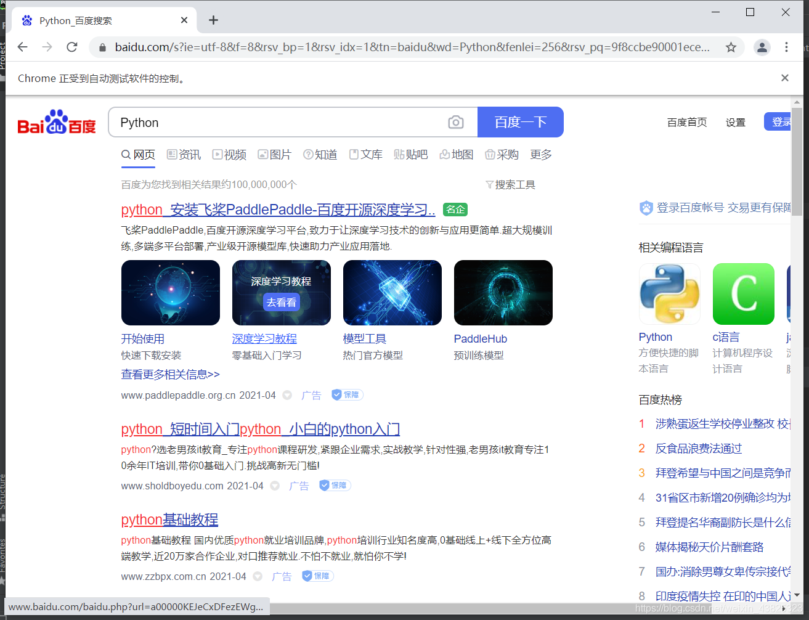Screen dimensions: 809x620
Task: Click the page vertical scrollbar
Action: click(x=797, y=162)
